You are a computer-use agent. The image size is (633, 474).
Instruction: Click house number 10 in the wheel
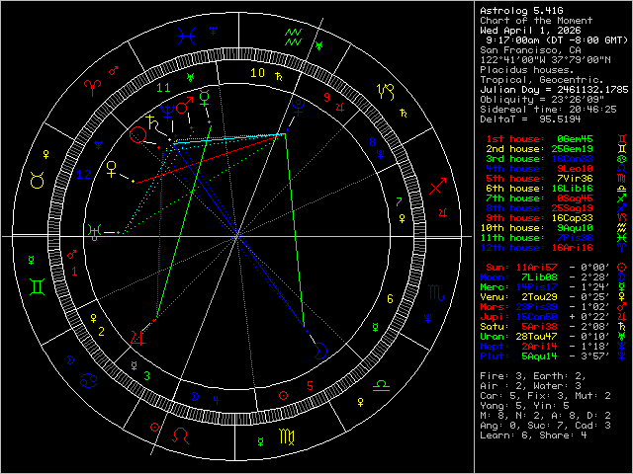click(x=257, y=72)
